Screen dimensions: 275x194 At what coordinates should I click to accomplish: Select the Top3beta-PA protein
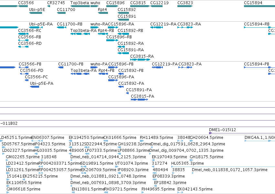pos(84,71)
